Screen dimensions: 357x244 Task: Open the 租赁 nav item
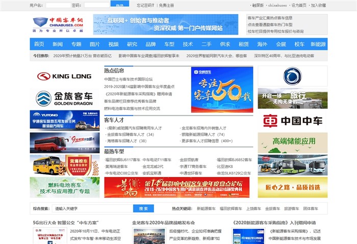coord(244,44)
